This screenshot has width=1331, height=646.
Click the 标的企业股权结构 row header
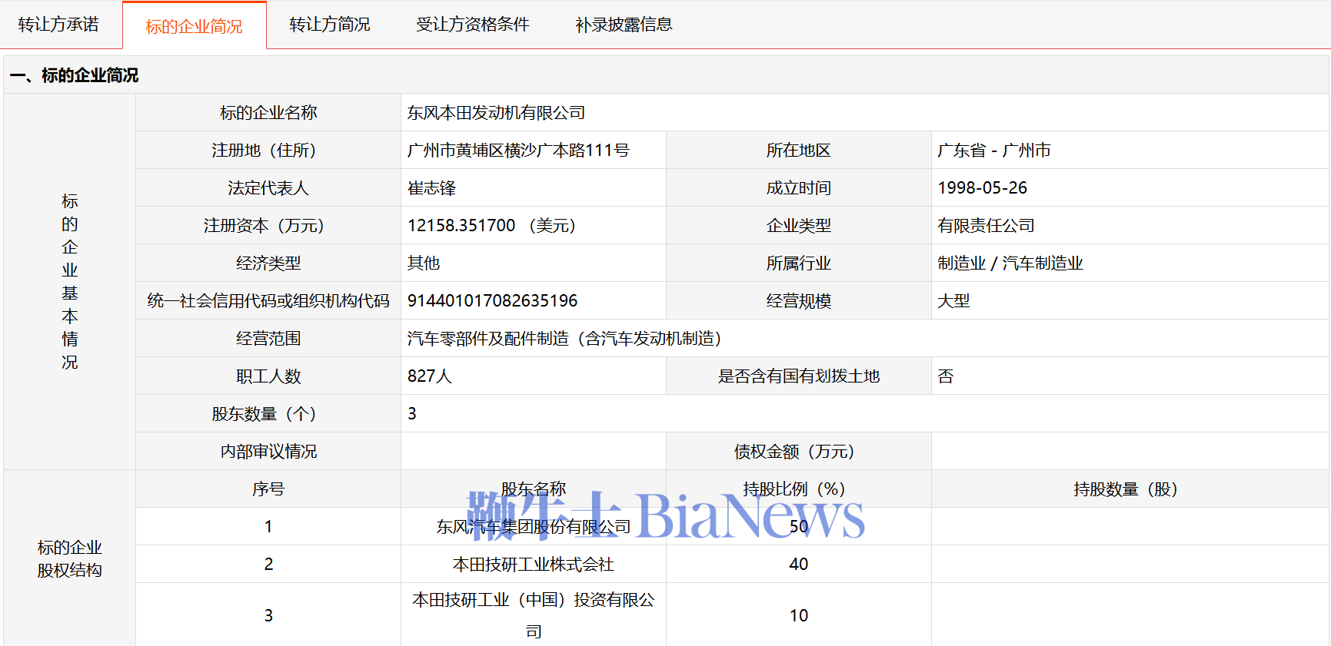coord(70,558)
